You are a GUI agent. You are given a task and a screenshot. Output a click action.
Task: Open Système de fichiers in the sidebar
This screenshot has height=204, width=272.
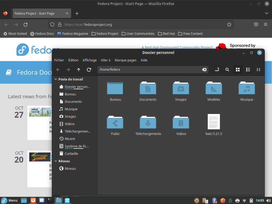75,146
